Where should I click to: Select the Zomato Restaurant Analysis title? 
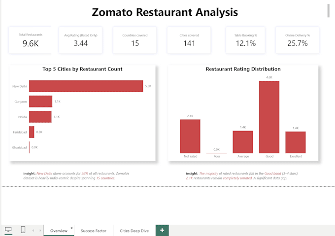(165, 12)
